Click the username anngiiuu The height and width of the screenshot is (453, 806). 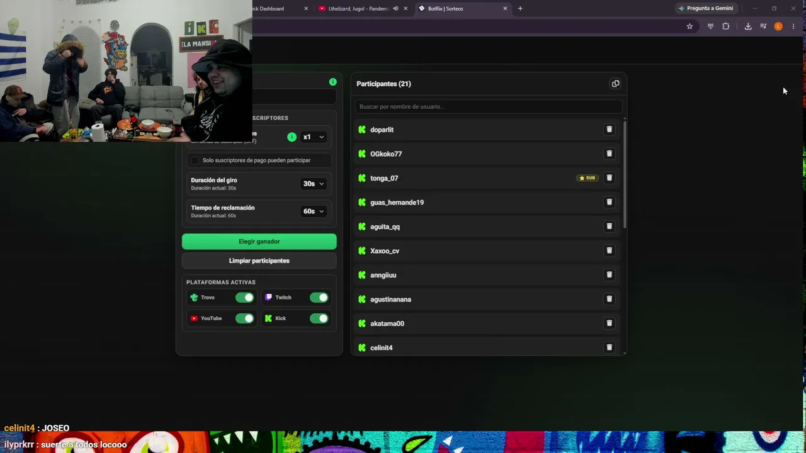pyautogui.click(x=383, y=275)
